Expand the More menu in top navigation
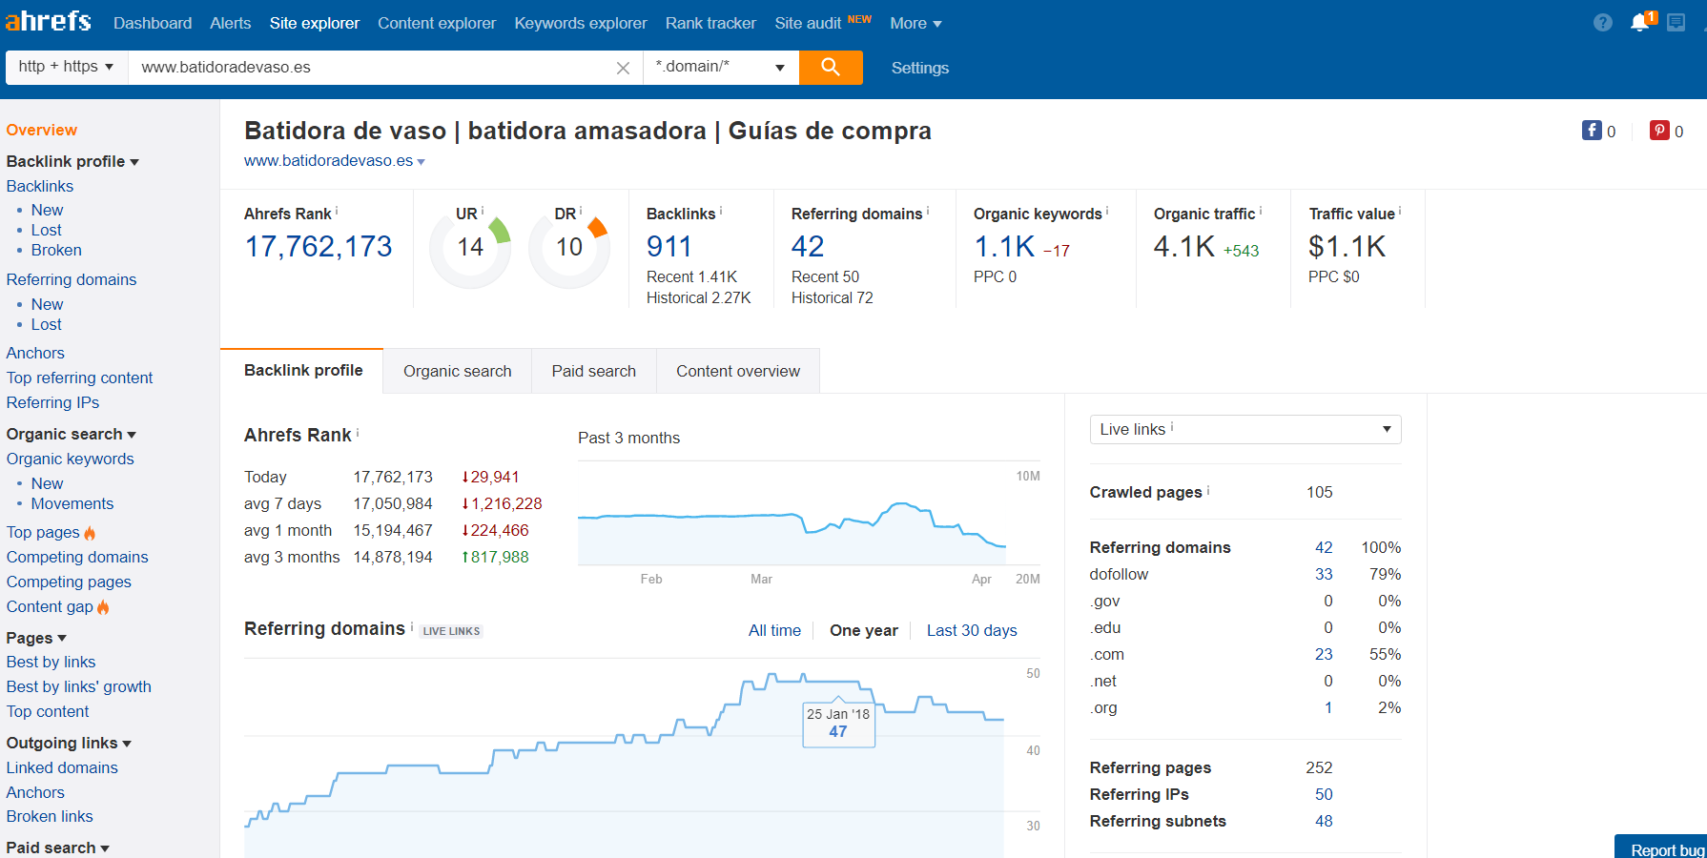Screen dimensions: 1707x858 (x=915, y=23)
